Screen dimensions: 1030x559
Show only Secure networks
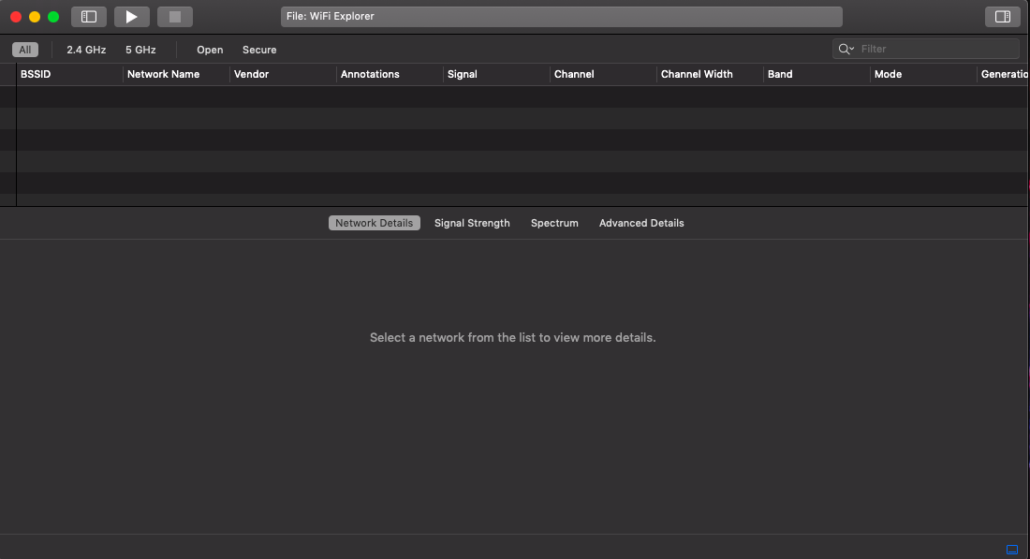pos(259,50)
